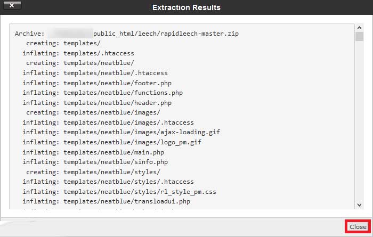Click the scrollbar down arrow
Viewport: 373px width, 237px height.
tap(360, 205)
